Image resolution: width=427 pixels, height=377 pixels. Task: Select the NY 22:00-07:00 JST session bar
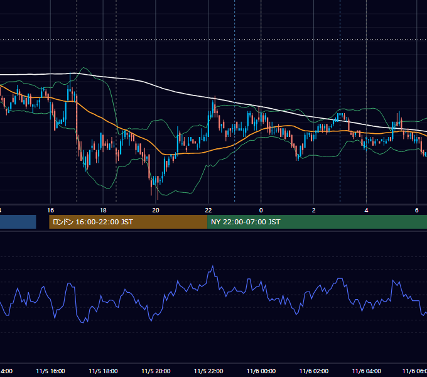317,222
